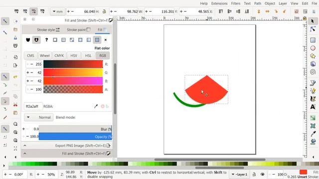Choose the Unset paint question-mark button
Image resolution: width=319 pixels, height=179 pixels.
pos(46,40)
